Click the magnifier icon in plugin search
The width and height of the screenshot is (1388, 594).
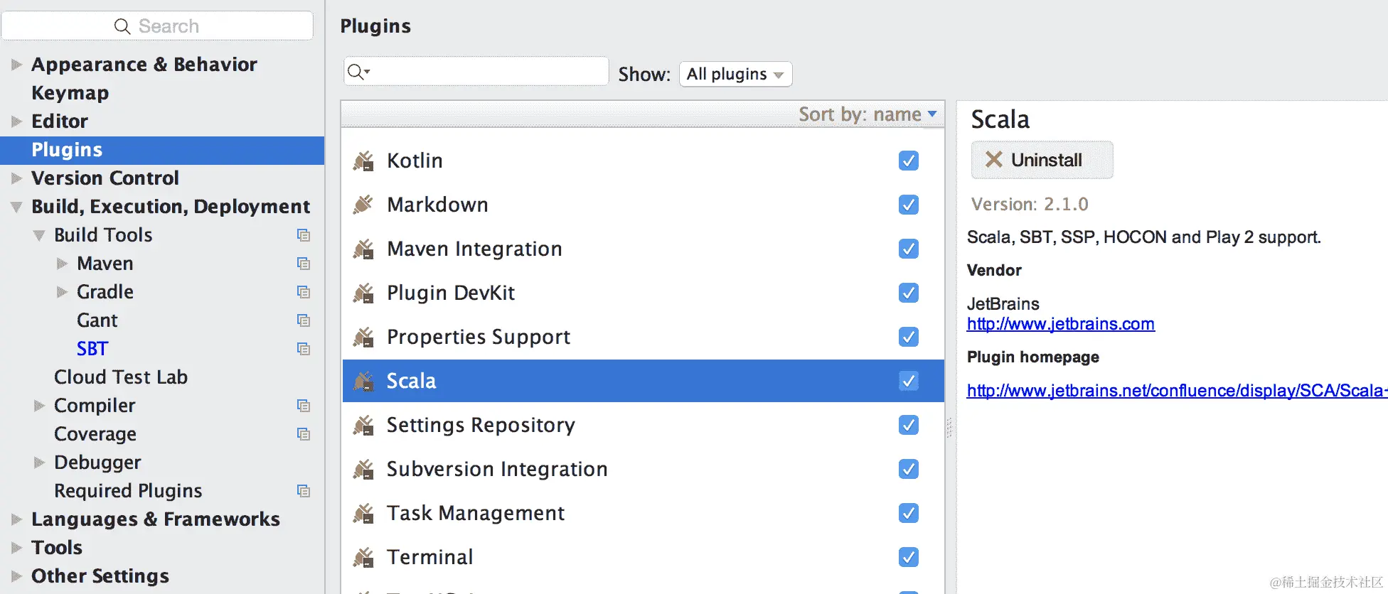[358, 72]
